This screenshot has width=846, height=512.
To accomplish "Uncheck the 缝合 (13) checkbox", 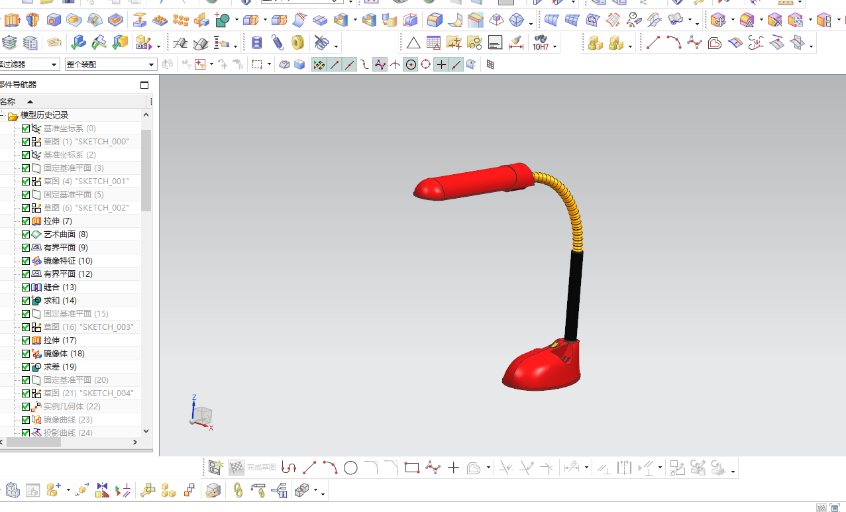I will coord(26,287).
